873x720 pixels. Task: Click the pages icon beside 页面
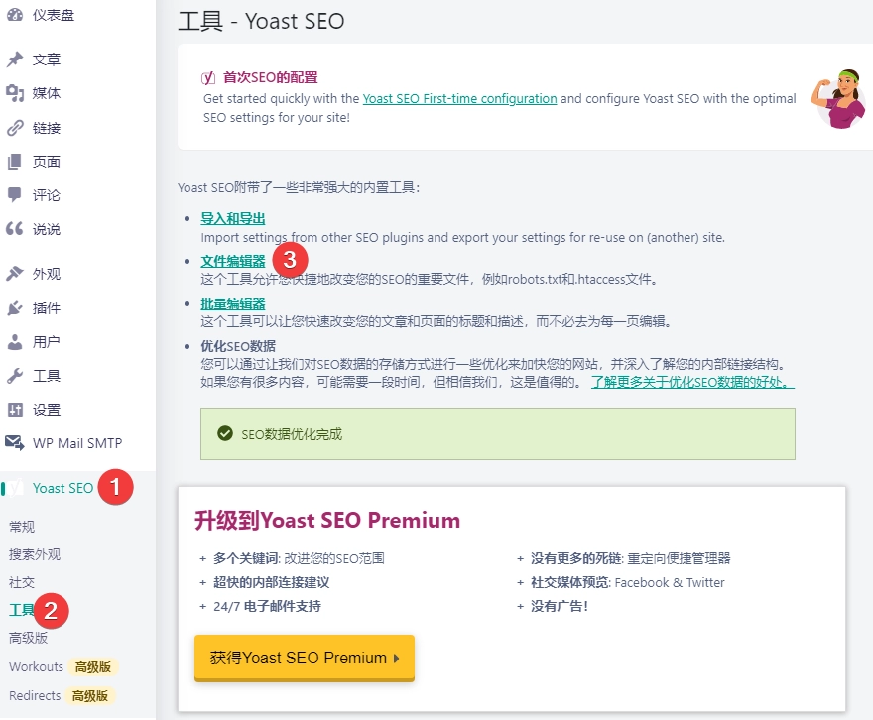click(x=15, y=162)
